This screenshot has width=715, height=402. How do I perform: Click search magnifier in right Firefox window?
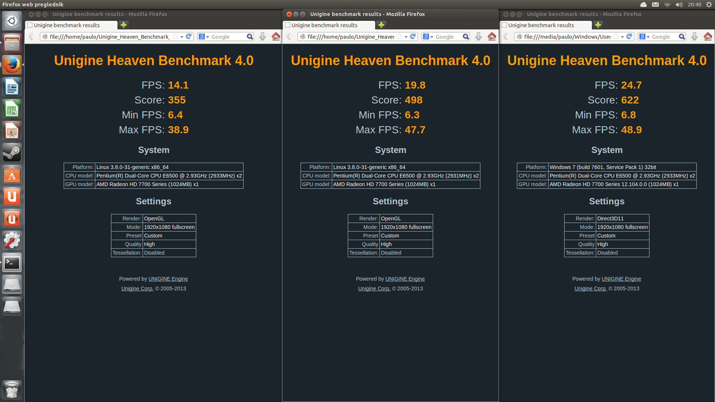pos(682,36)
